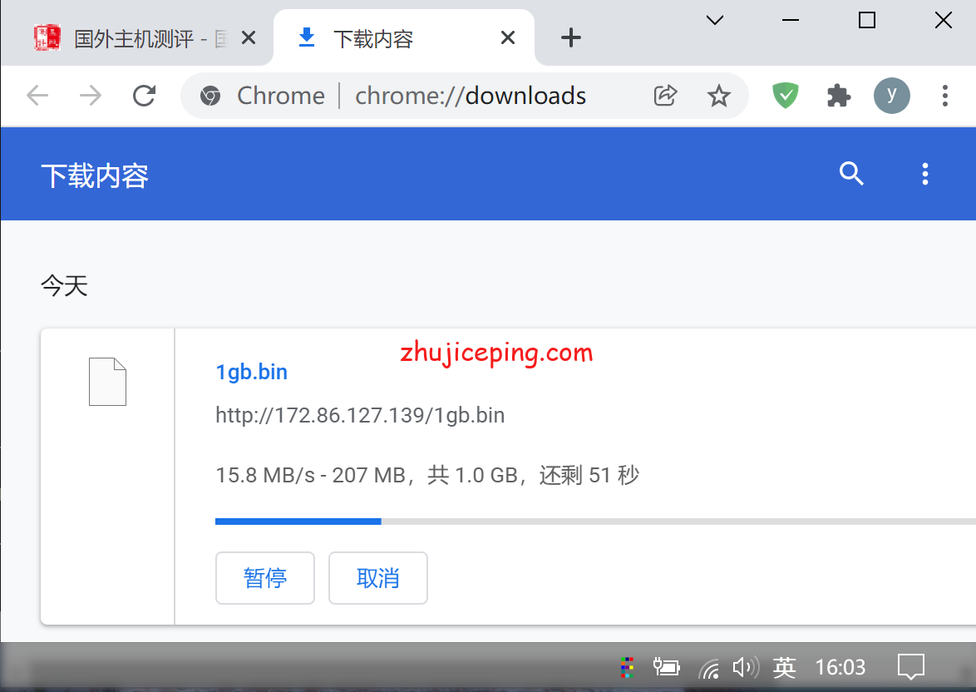The width and height of the screenshot is (976, 692).
Task: Reload the downloads page
Action: pos(145,96)
